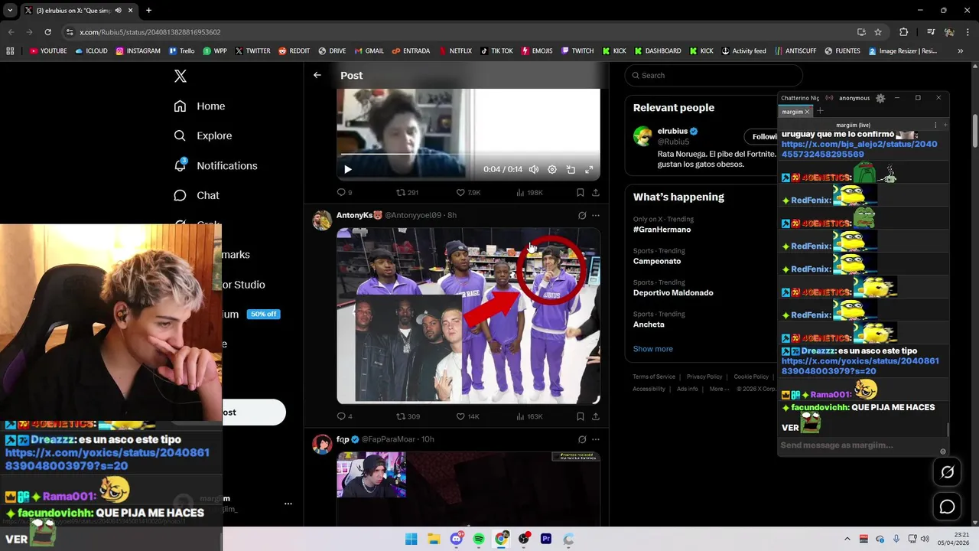The width and height of the screenshot is (979, 551).
Task: Open the emote picker in Chatterino
Action: [942, 452]
